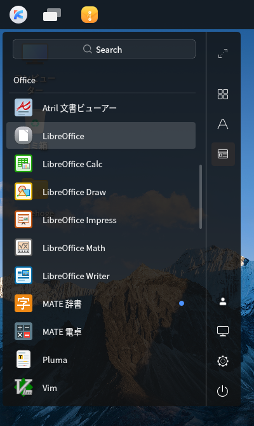Image resolution: width=254 pixels, height=426 pixels.
Task: Switch to all apps grid view
Action: pyautogui.click(x=223, y=94)
